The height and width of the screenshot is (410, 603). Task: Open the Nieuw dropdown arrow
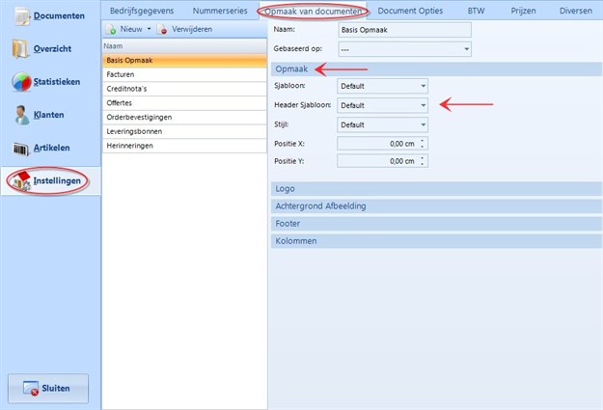[x=149, y=29]
